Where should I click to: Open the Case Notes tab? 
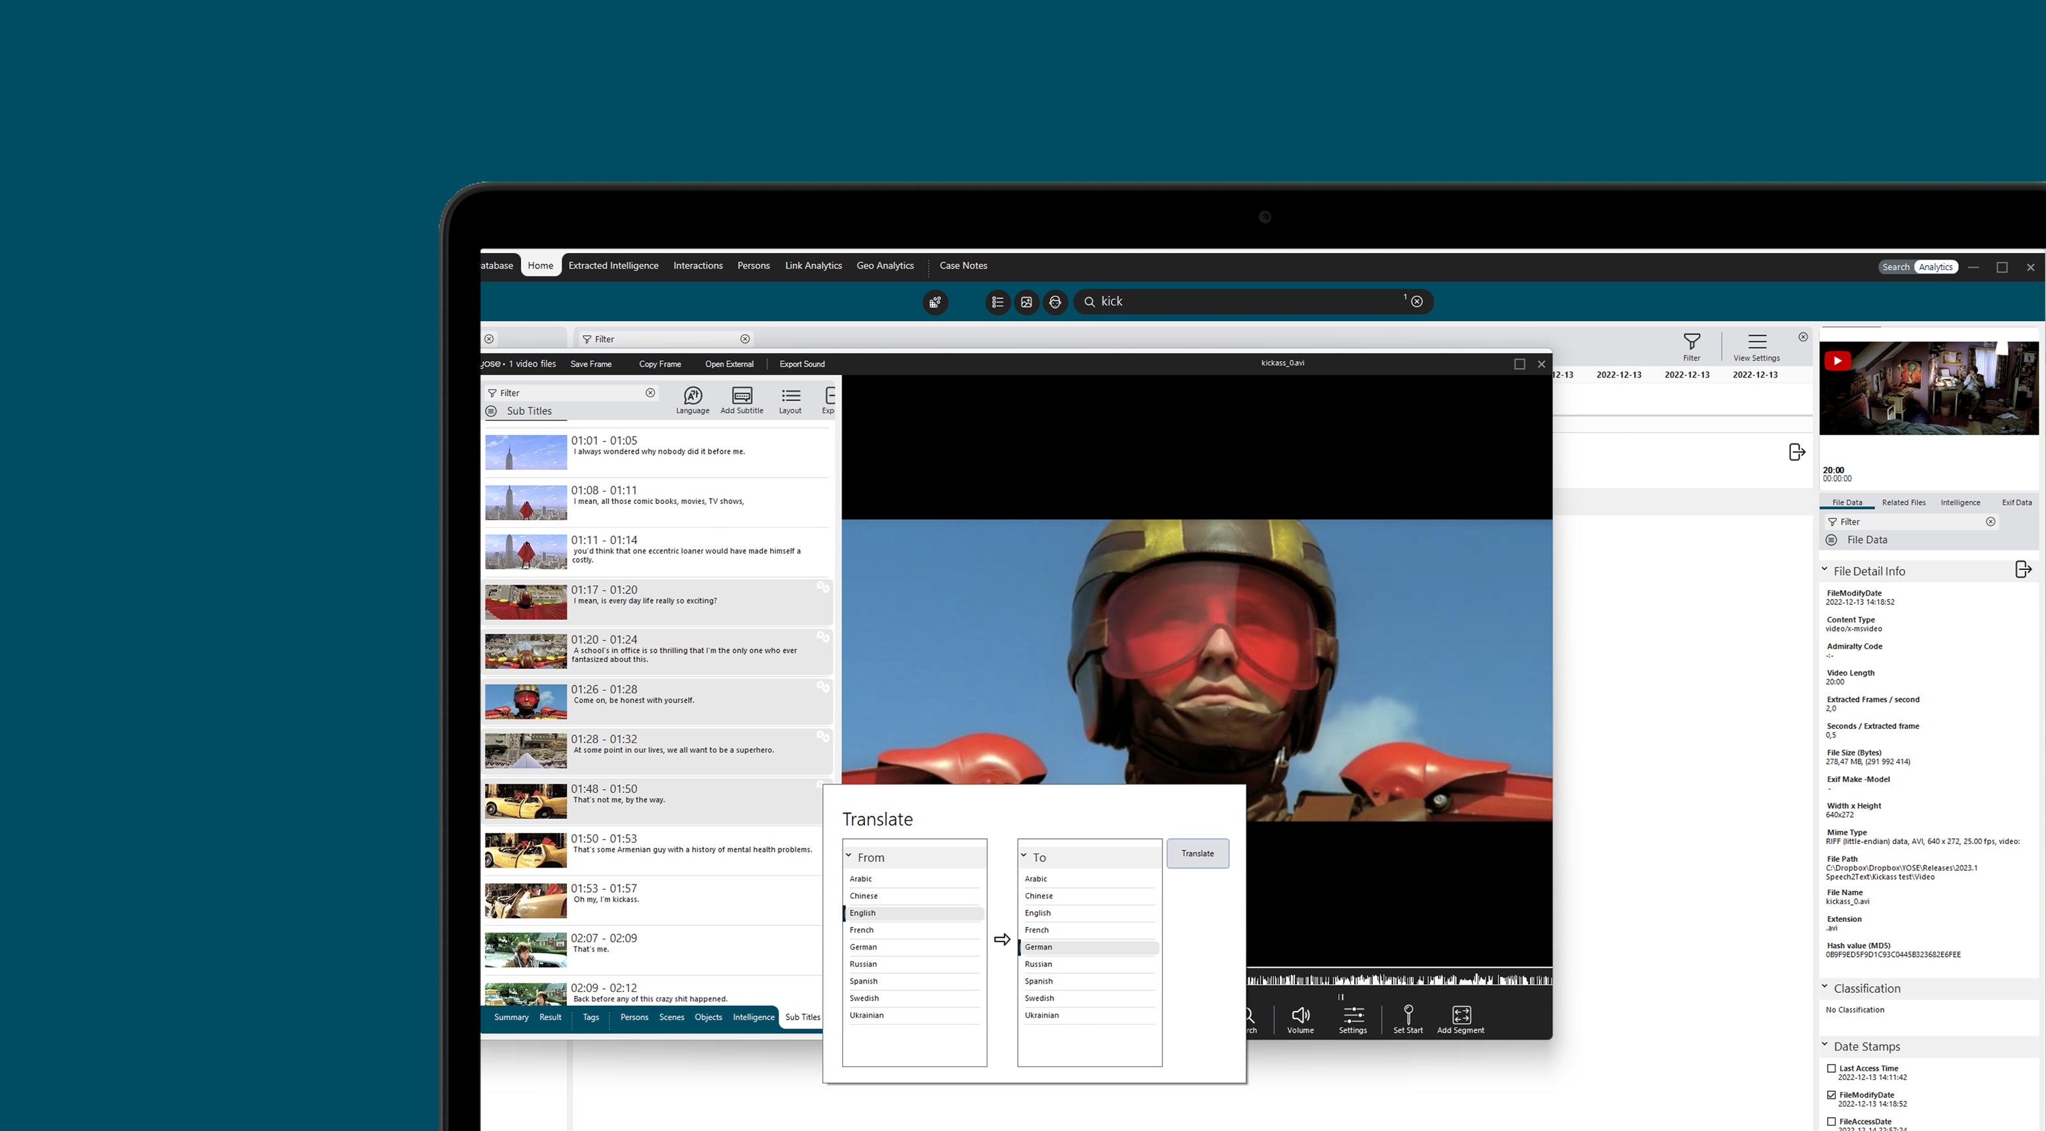[x=963, y=265]
